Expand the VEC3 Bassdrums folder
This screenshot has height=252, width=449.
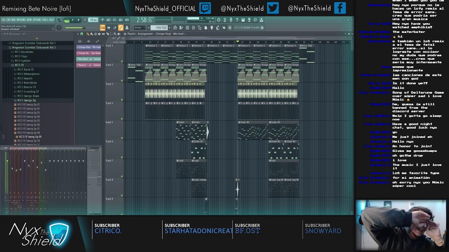click(22, 52)
